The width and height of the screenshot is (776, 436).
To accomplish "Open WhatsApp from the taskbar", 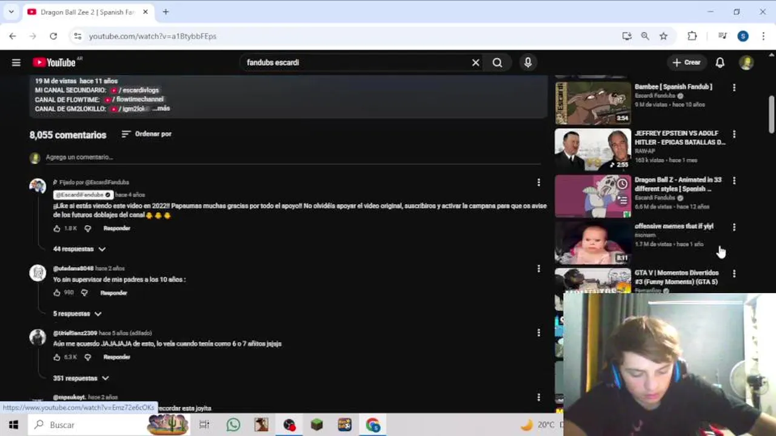I will pyautogui.click(x=233, y=424).
